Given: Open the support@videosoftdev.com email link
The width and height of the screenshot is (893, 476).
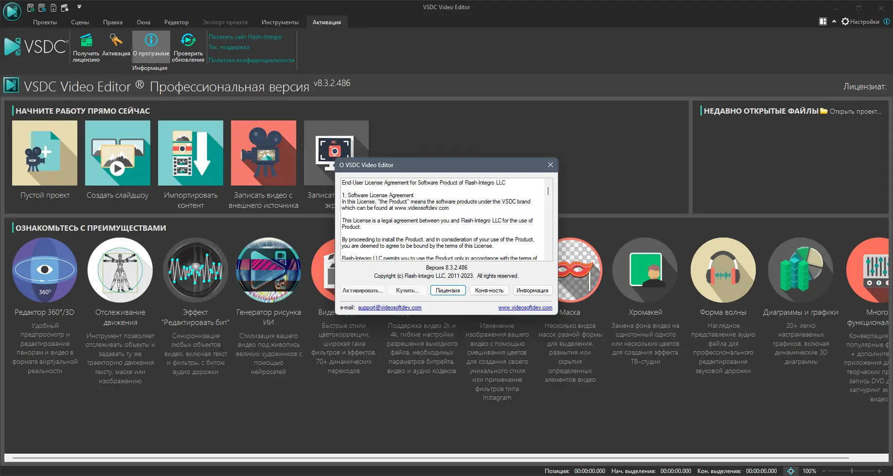Looking at the screenshot, I should [390, 307].
